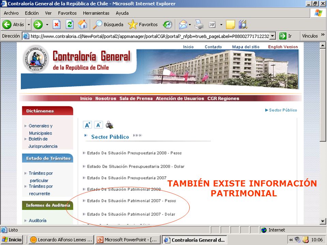Open the Ayuda menu
327x245 pixels.
coord(122,13)
